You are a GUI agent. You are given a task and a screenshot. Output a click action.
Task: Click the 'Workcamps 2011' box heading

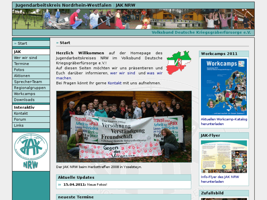tap(219, 54)
